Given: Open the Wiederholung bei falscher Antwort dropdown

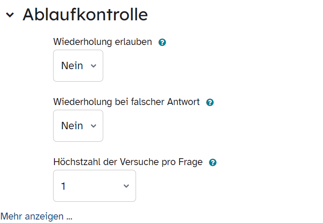Looking at the screenshot, I should click(x=78, y=126).
